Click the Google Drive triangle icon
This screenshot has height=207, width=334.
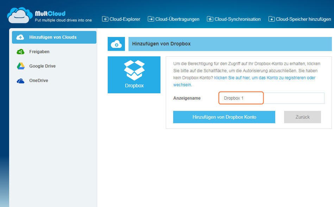click(20, 66)
